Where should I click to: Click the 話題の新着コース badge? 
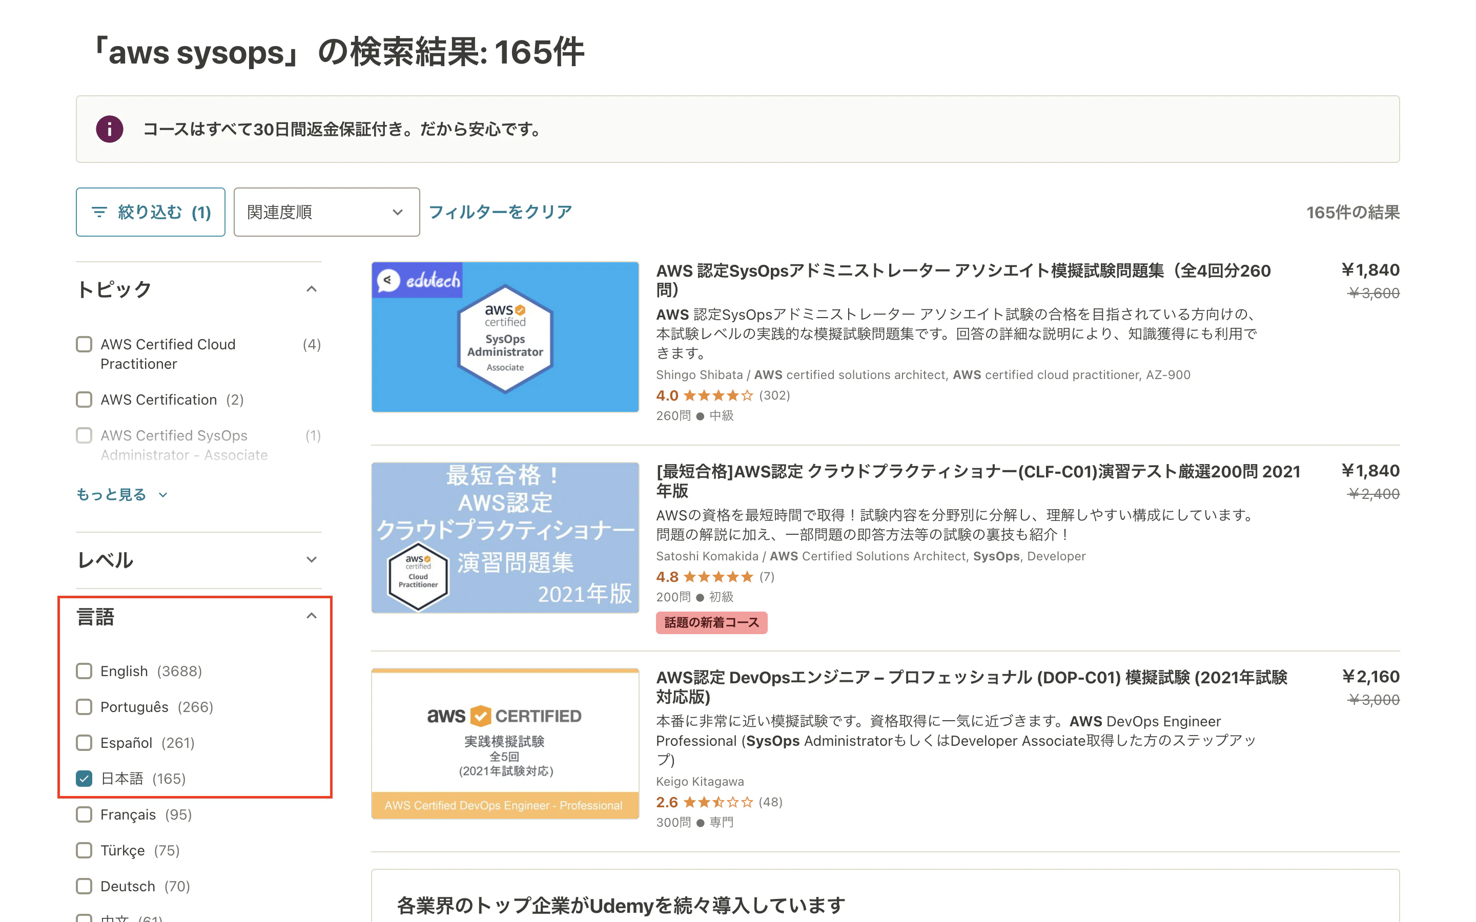pos(711,622)
